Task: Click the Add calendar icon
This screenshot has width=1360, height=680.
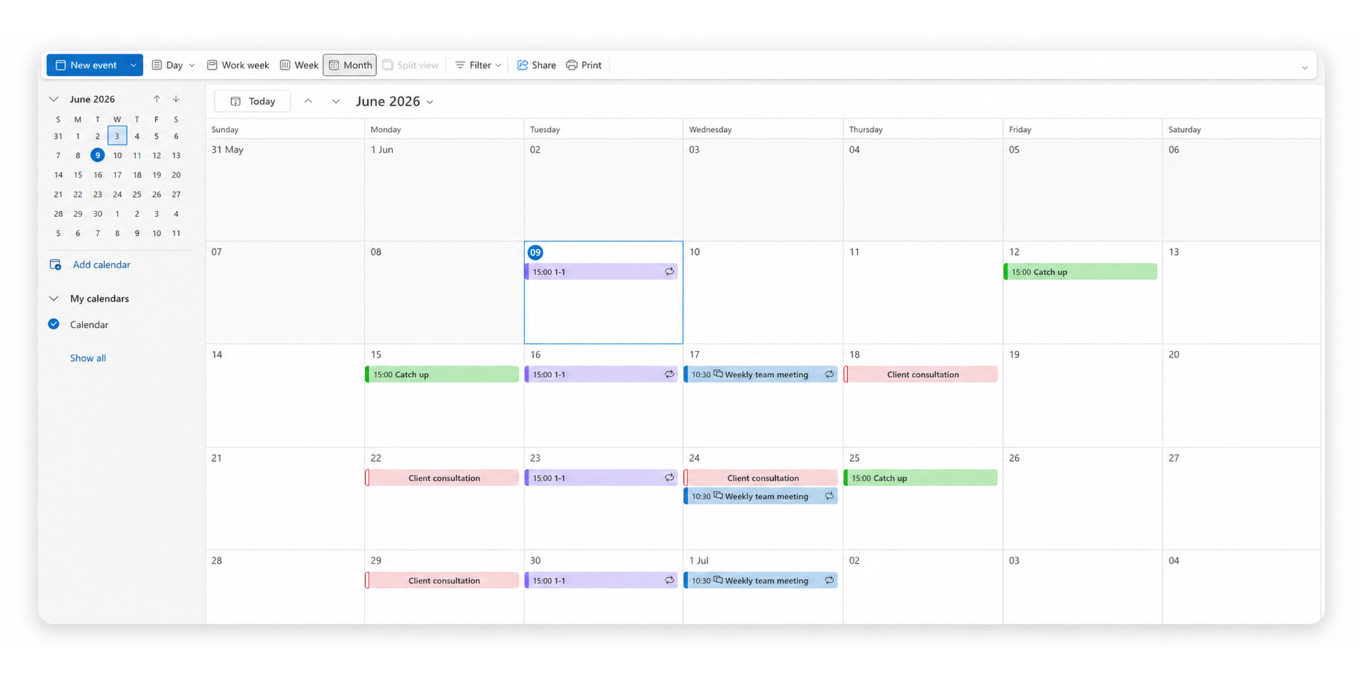Action: point(55,265)
